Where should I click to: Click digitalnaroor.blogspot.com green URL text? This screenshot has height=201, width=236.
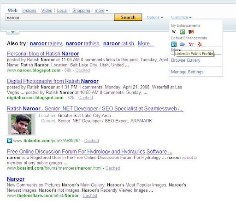click(x=35, y=98)
